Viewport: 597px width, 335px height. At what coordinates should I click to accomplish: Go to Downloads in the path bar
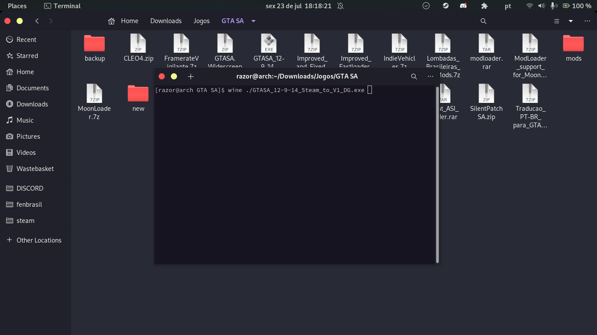point(166,21)
